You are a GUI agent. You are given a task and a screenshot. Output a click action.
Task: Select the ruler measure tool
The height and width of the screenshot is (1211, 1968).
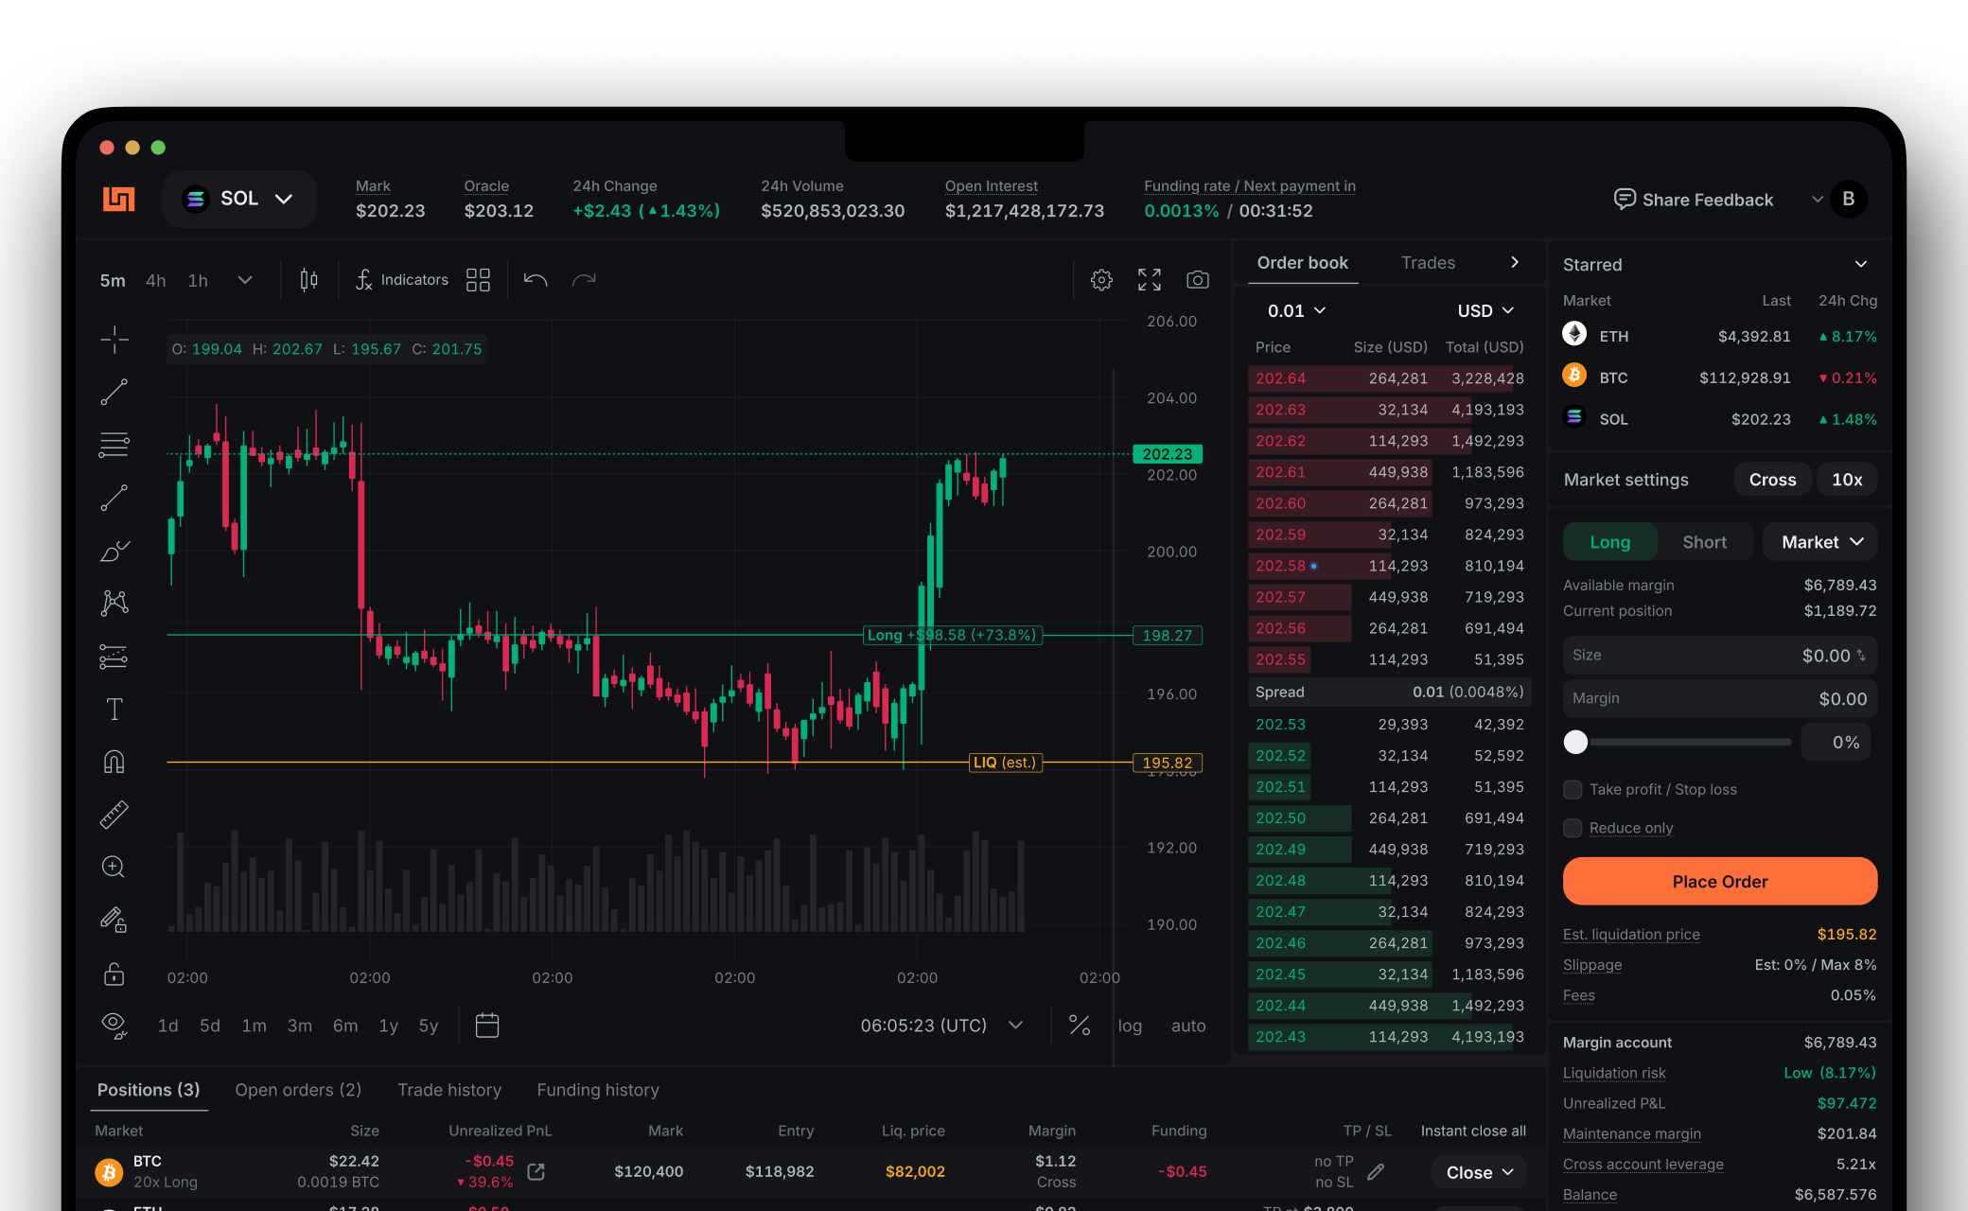coord(114,815)
